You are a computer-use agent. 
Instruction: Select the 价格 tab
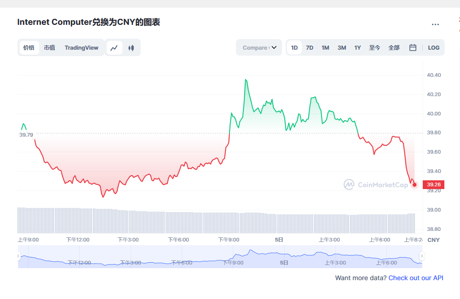pos(29,47)
